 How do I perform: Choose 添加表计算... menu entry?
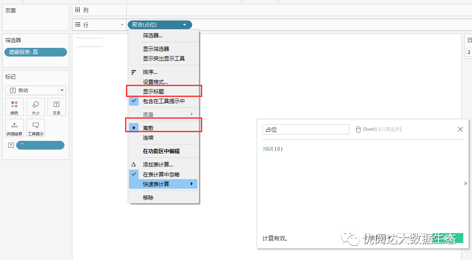click(158, 165)
